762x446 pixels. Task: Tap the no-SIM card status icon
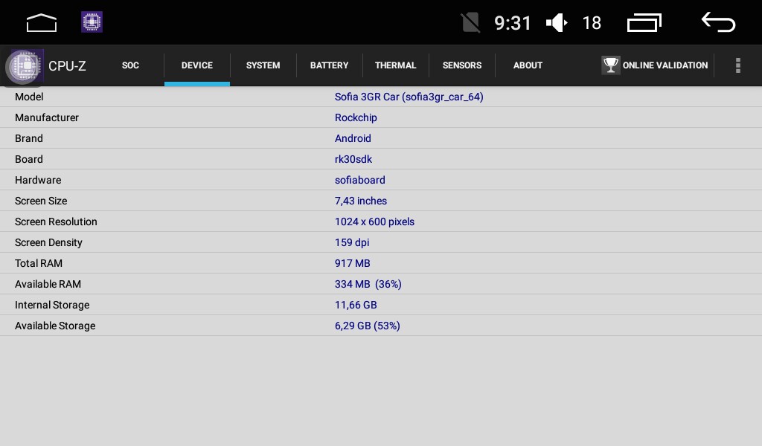click(x=470, y=23)
